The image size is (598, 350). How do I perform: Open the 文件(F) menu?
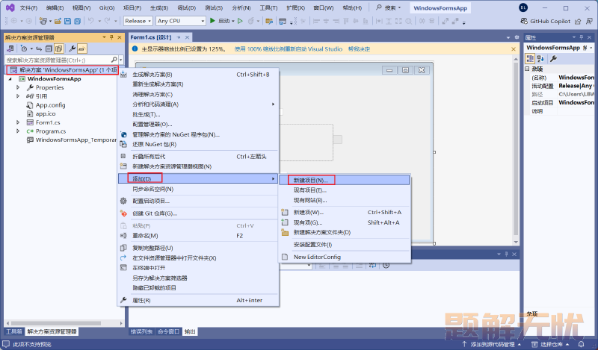click(28, 7)
